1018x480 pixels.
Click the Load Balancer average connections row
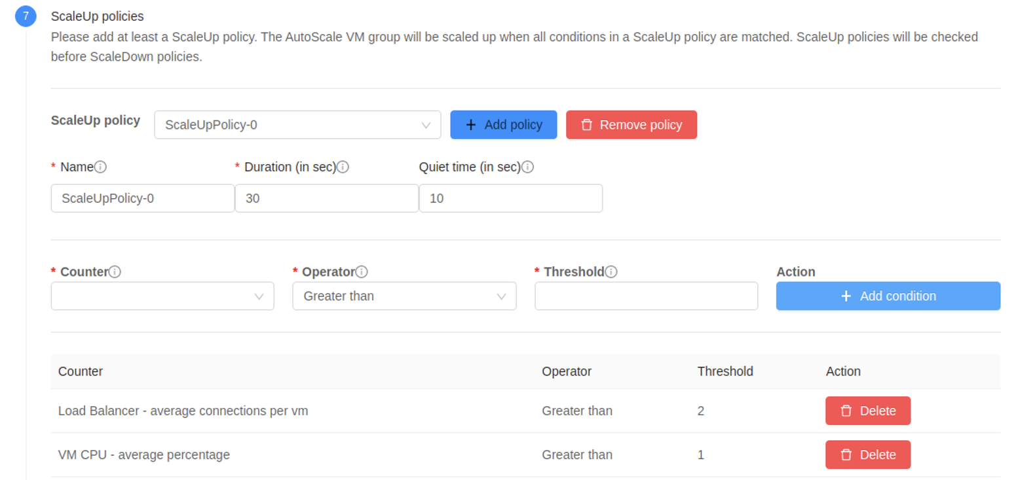[525, 411]
